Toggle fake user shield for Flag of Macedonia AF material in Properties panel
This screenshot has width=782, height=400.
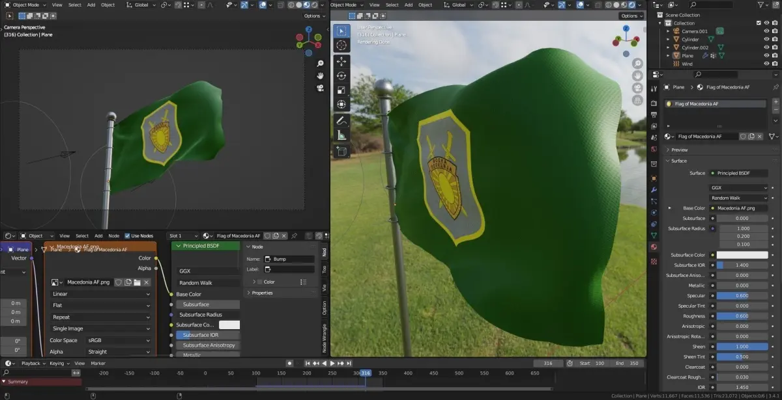742,137
